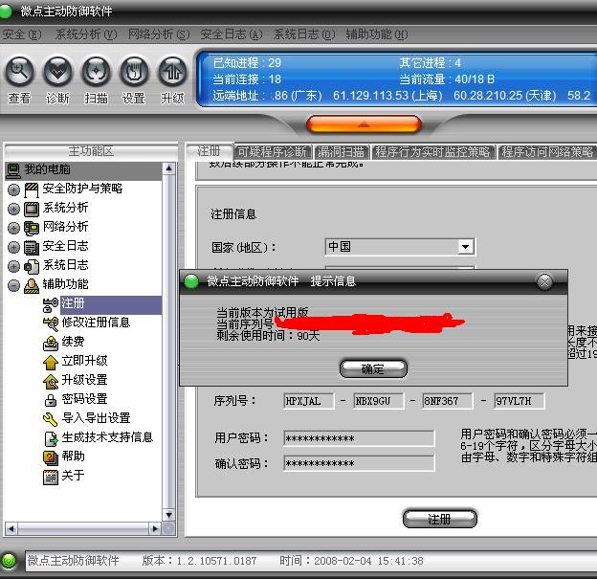Viewport: 597px width, 579px height.
Task: Click the 系统分析 tree icon
Action: click(x=32, y=209)
